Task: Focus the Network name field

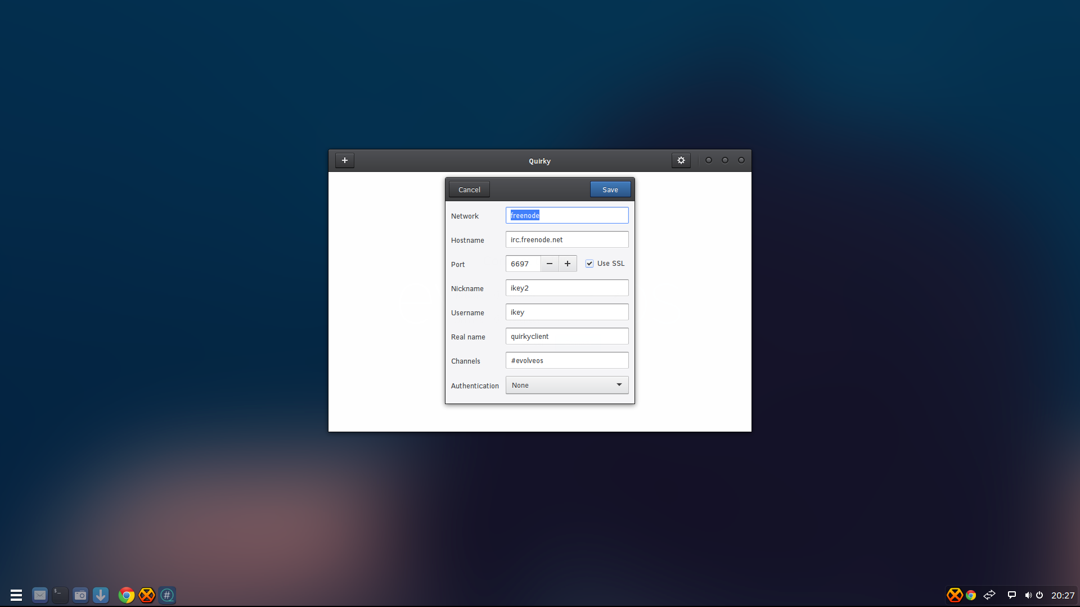Action: 567,215
